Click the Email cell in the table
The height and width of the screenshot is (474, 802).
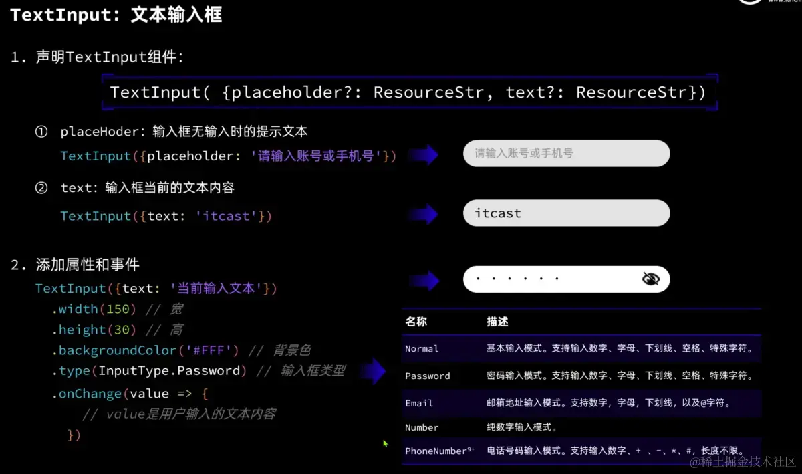coord(419,403)
